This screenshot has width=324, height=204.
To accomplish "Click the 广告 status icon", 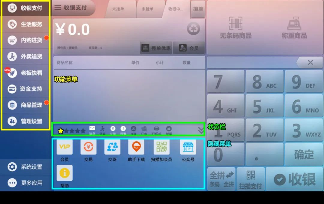I will point(144,130).
